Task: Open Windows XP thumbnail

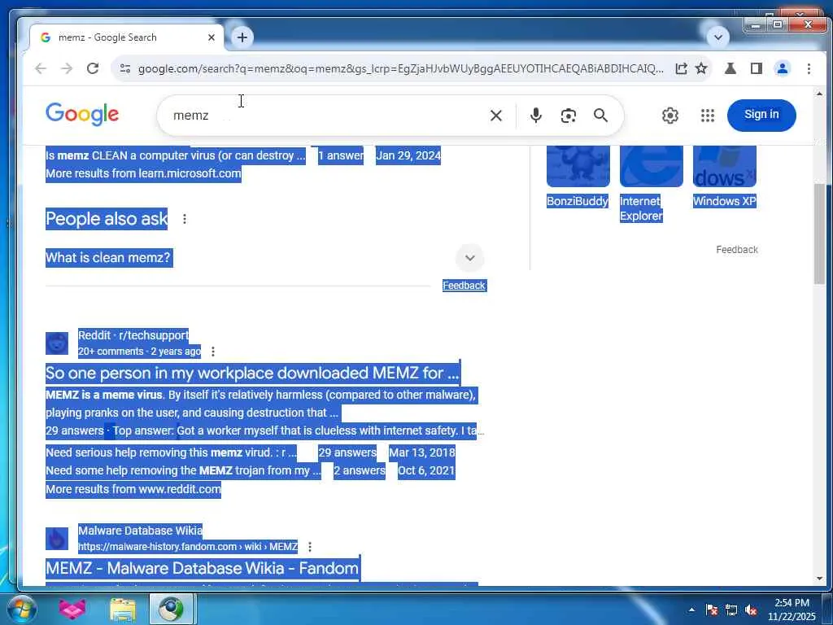Action: coord(724,166)
